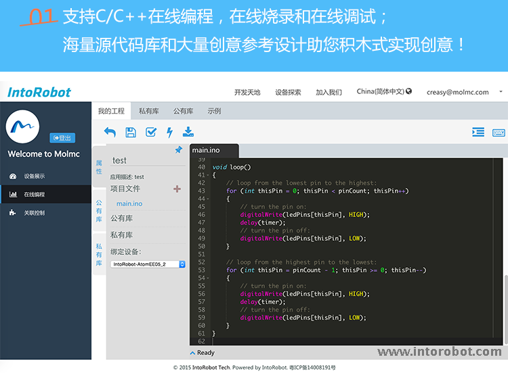Image resolution: width=508 pixels, height=374 pixels.
Task: Collapse code fold arrow at line 54
Action: click(208, 278)
